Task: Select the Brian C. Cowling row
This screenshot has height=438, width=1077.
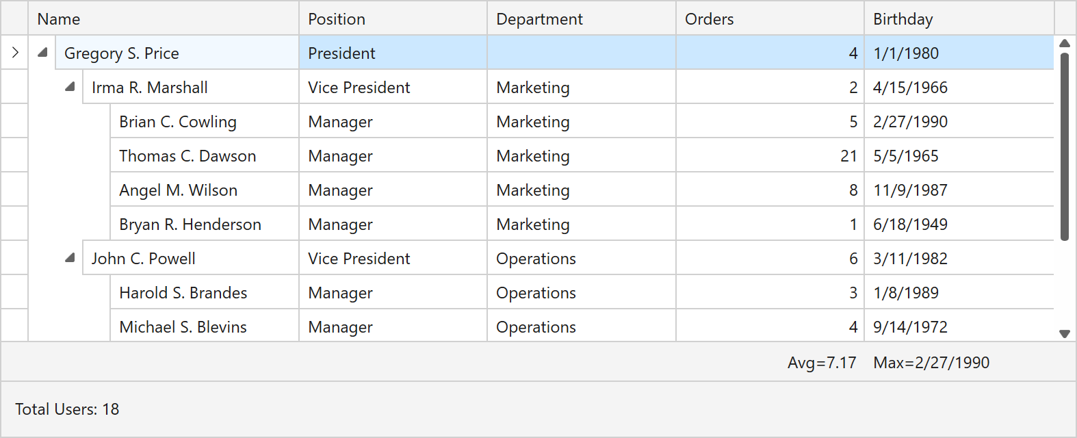Action: pyautogui.click(x=178, y=122)
